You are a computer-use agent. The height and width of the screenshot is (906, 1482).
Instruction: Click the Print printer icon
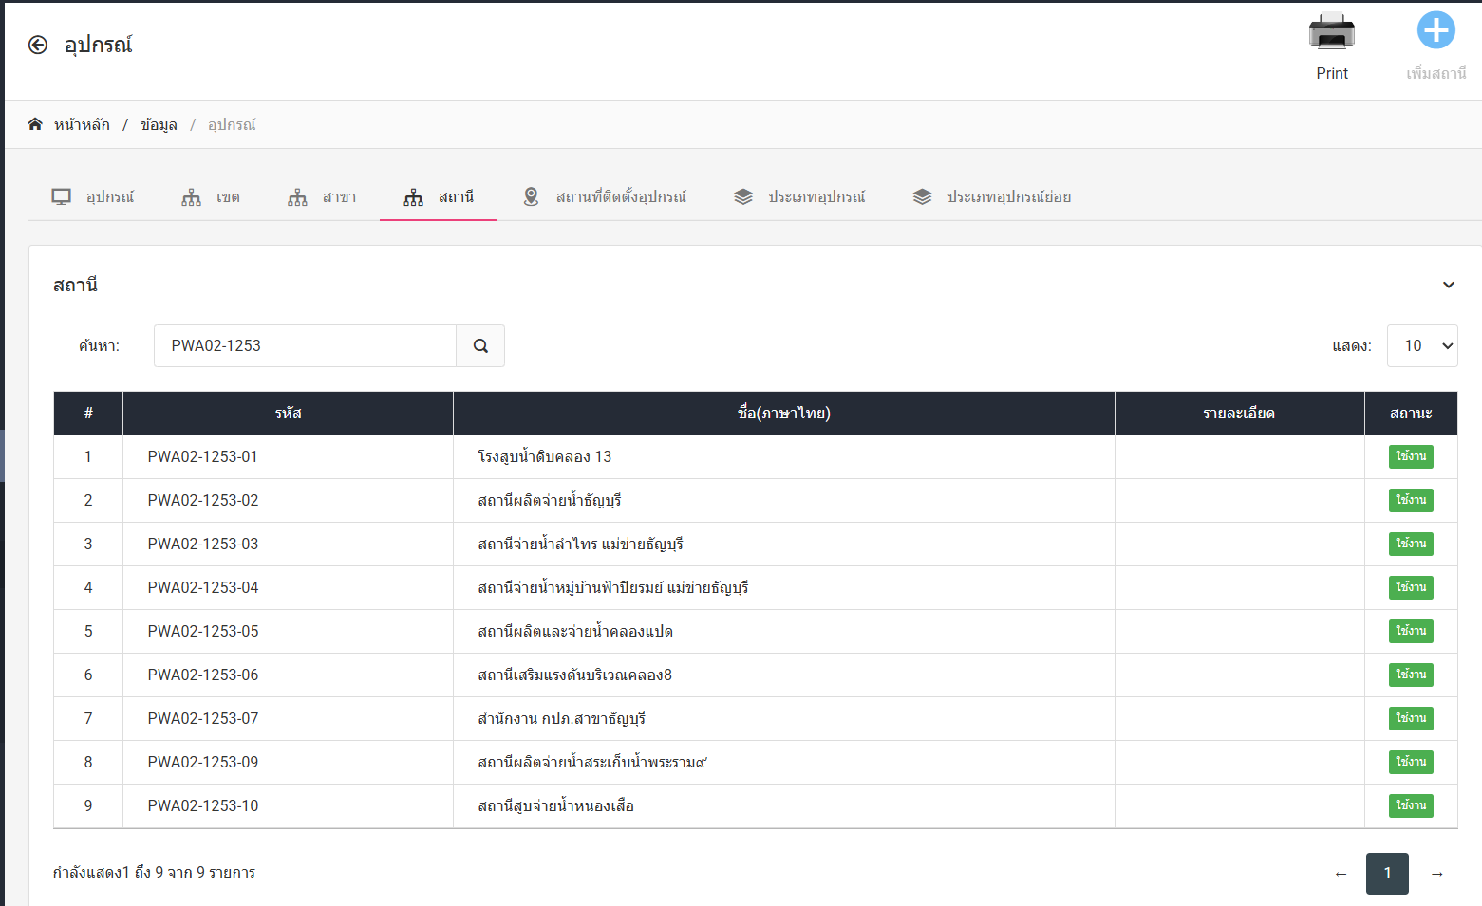1331,31
